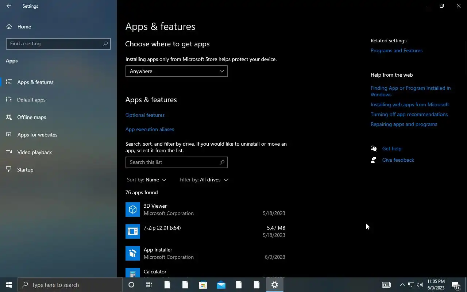Open Task View from the taskbar

pyautogui.click(x=149, y=285)
